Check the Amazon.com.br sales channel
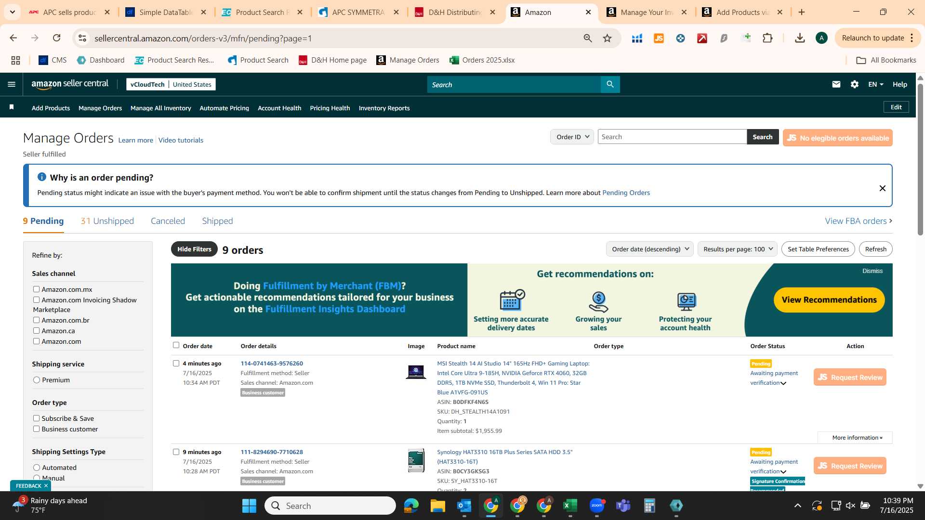Screen dimensions: 925x520 36,320
